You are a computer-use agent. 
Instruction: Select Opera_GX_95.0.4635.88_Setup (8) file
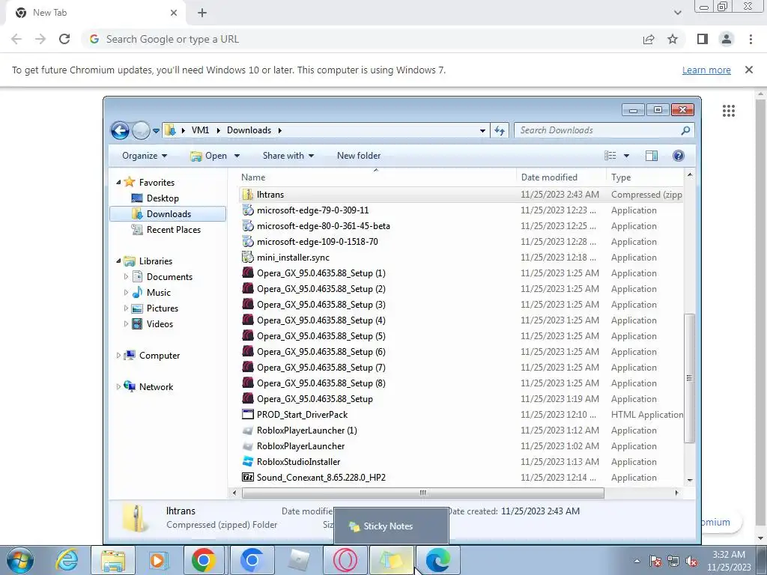(x=321, y=383)
